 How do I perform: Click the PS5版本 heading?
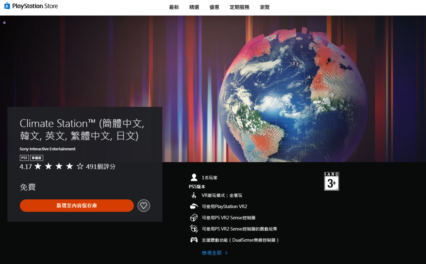click(x=197, y=187)
